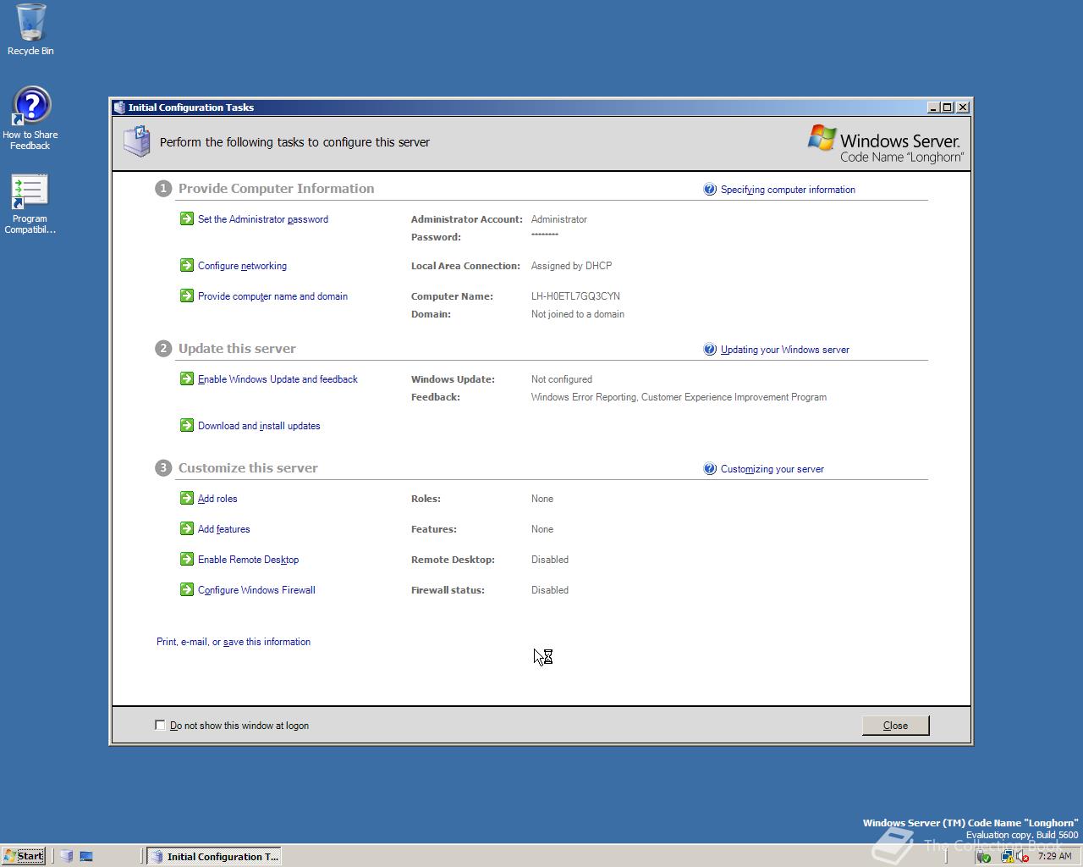Click the green arrow icon beside Configure Windows Firewall
The height and width of the screenshot is (867, 1083).
tap(187, 589)
